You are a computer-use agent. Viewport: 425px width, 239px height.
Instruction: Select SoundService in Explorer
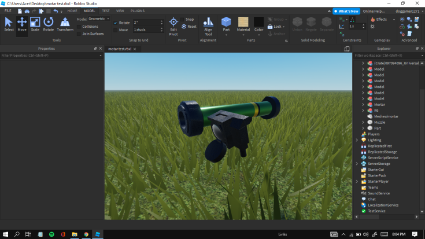coord(379,193)
